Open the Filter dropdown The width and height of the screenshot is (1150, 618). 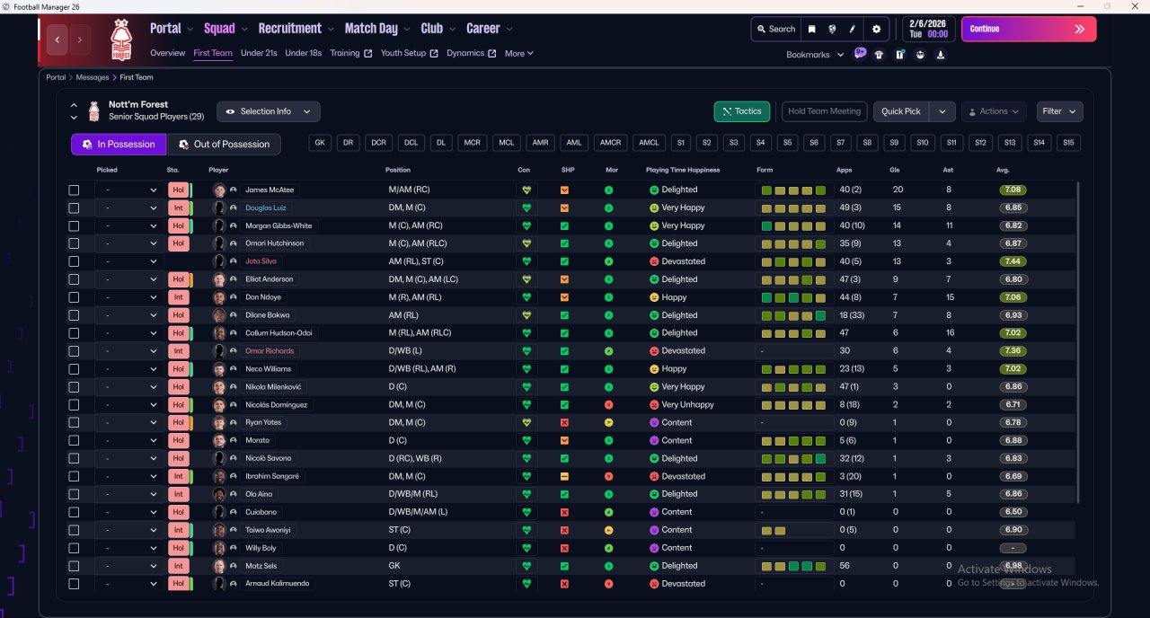(x=1059, y=111)
